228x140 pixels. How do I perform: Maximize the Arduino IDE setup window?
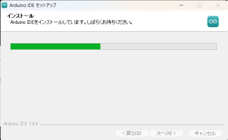[x=200, y=5]
